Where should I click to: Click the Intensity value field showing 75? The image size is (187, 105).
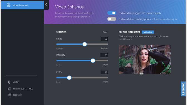[x=104, y=55]
